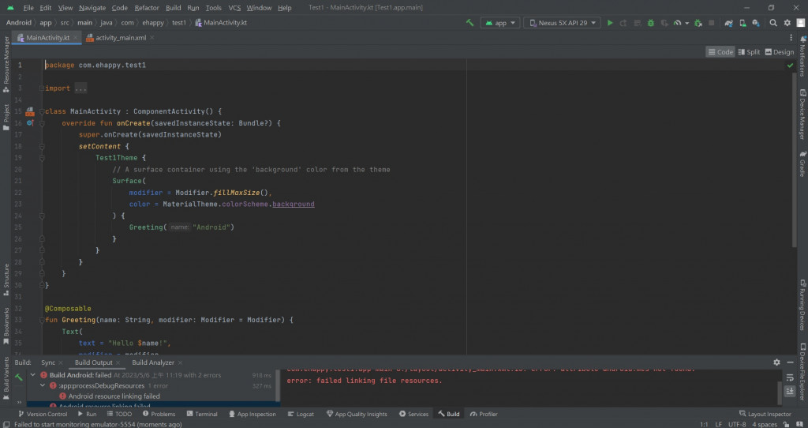Image resolution: width=808 pixels, height=428 pixels.
Task: Switch editor to Split view
Action: pyautogui.click(x=750, y=51)
